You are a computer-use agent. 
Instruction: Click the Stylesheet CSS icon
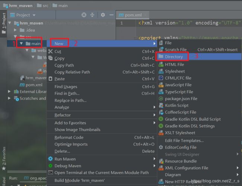click(x=161, y=71)
